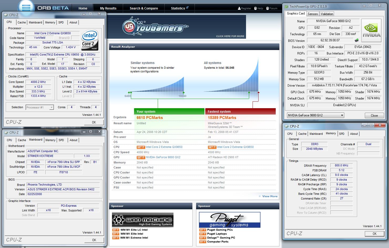The width and height of the screenshot is (389, 248).
Task: Click the BIOS date 02/25/2008 value
Action: point(63,194)
